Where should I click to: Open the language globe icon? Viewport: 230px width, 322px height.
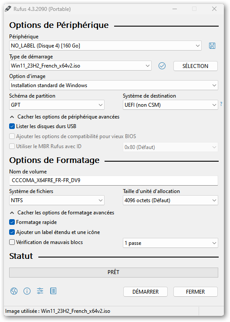coord(14,291)
